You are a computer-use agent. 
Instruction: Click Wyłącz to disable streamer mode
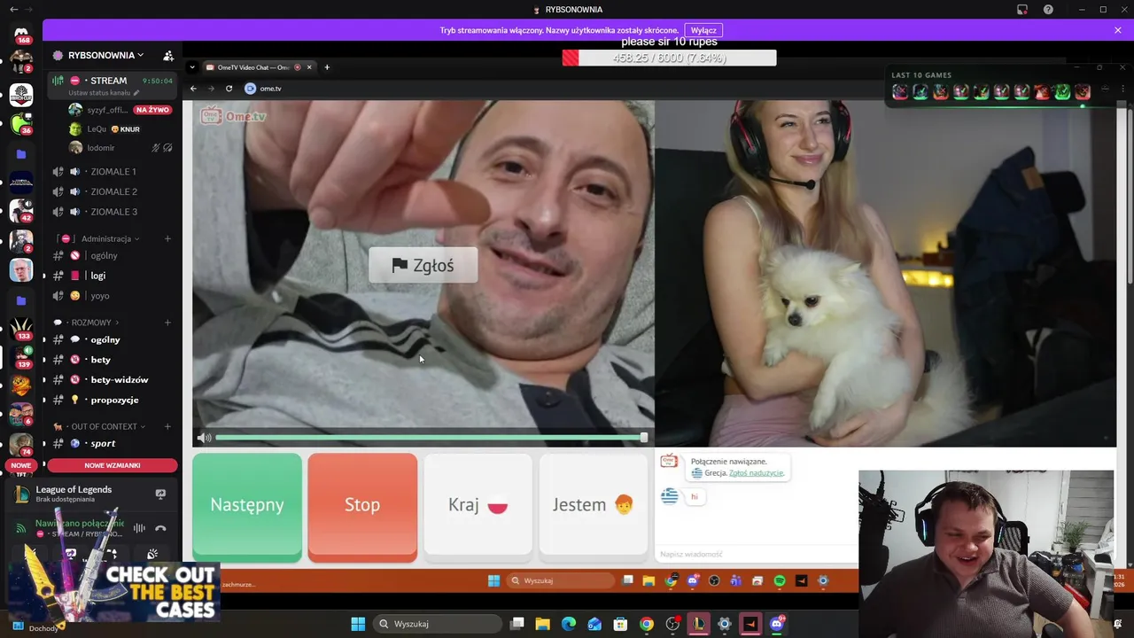click(x=703, y=30)
